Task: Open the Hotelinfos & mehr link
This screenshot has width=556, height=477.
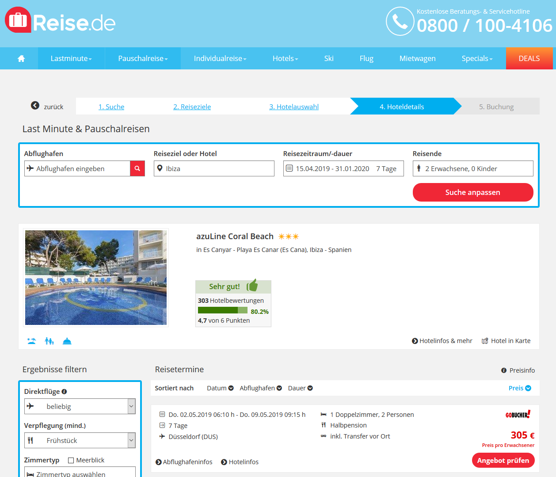Action: coord(446,341)
